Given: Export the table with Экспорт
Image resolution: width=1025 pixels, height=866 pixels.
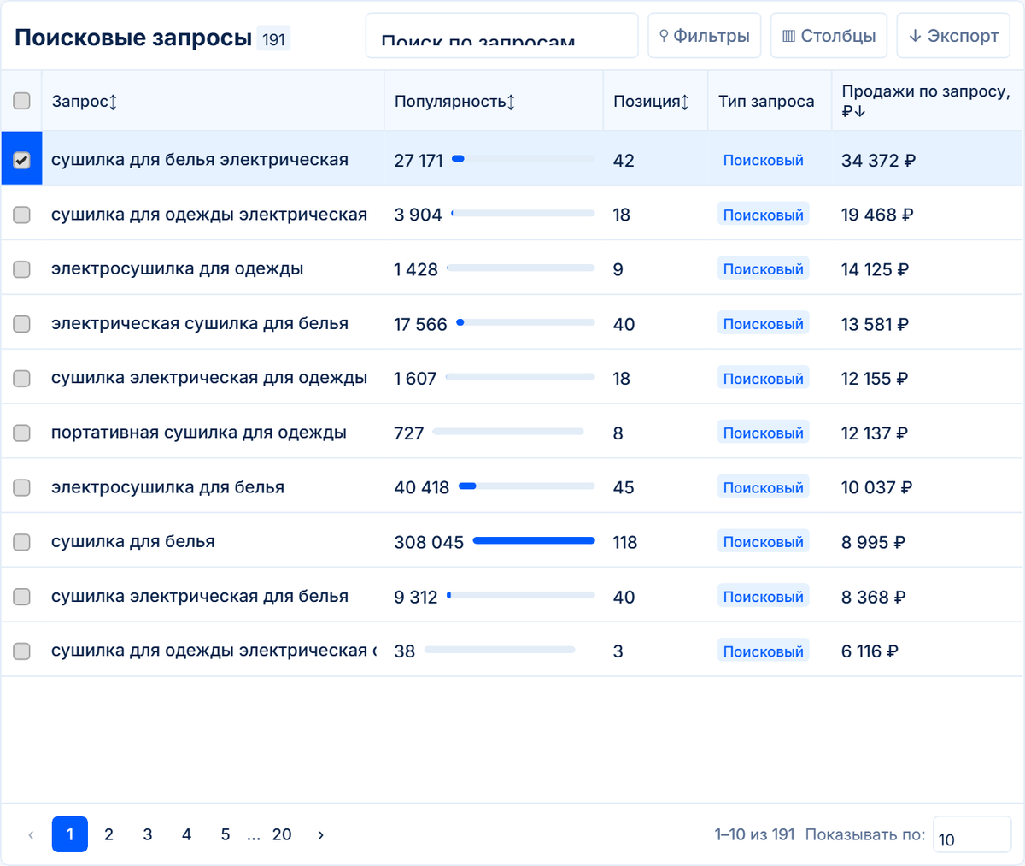Looking at the screenshot, I should click(x=953, y=36).
